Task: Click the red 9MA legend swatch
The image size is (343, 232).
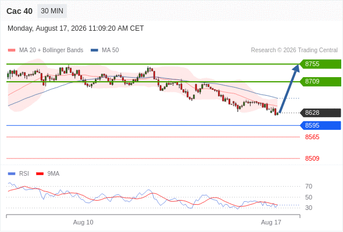Action: point(40,174)
